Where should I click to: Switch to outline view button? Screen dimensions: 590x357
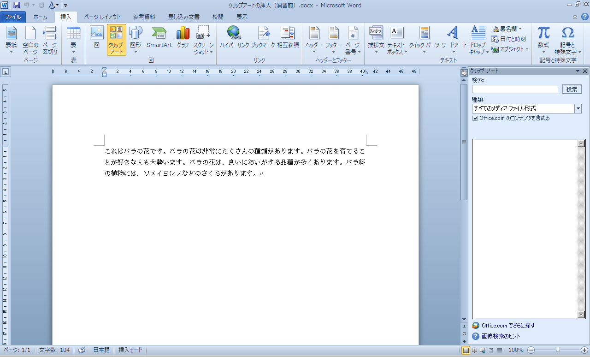coord(491,350)
